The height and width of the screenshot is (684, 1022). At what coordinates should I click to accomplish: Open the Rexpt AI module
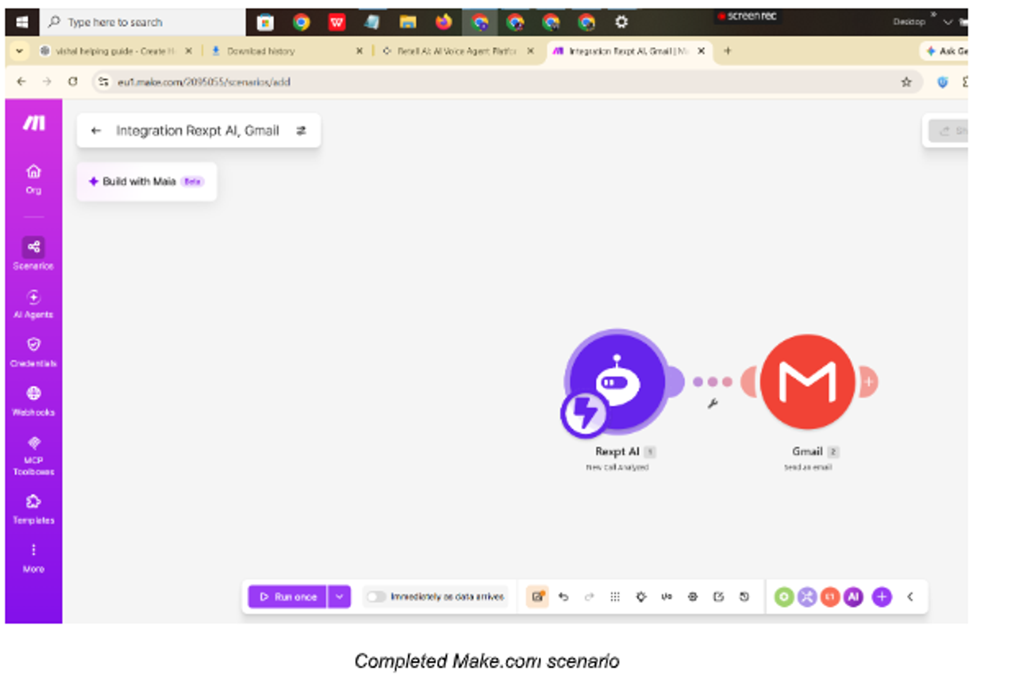(617, 382)
